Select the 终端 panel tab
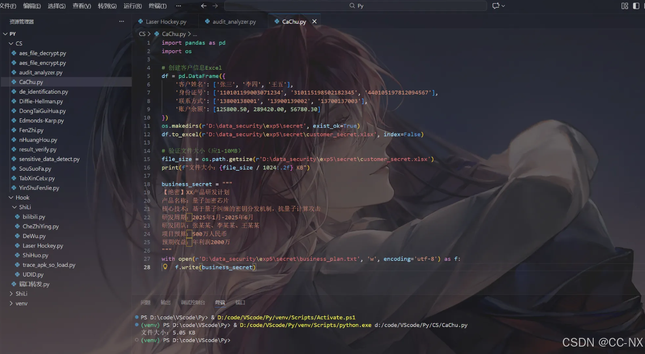Screen dimensions: 645x354 click(220, 302)
